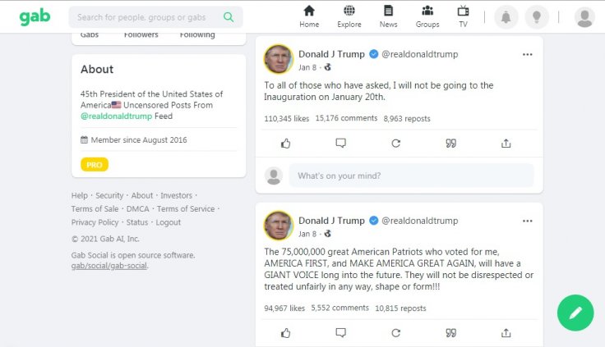Open more options on the Inauguration post
Viewport: 605px width, 347px height.
click(x=527, y=54)
